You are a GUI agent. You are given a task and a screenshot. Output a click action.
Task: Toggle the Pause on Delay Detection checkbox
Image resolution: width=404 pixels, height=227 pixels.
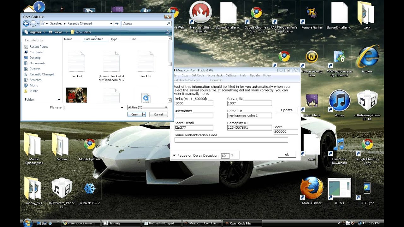tap(174, 155)
